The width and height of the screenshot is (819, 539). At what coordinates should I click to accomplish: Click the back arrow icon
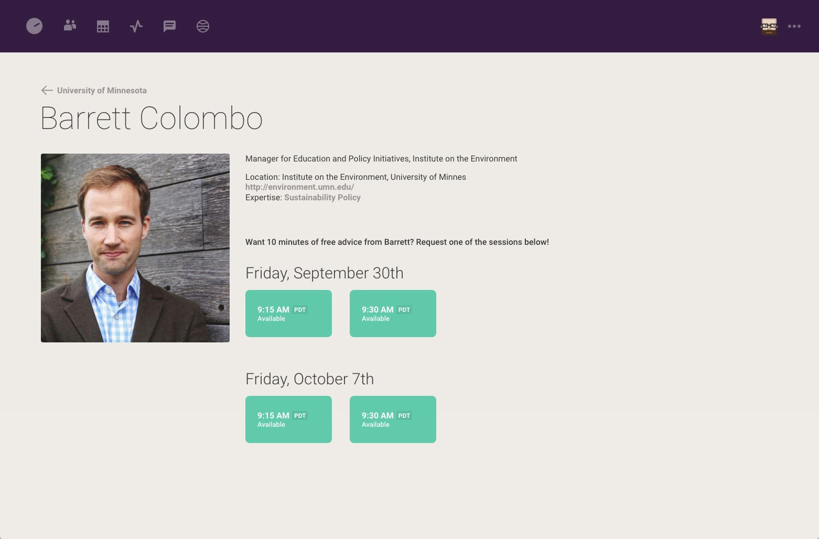47,90
